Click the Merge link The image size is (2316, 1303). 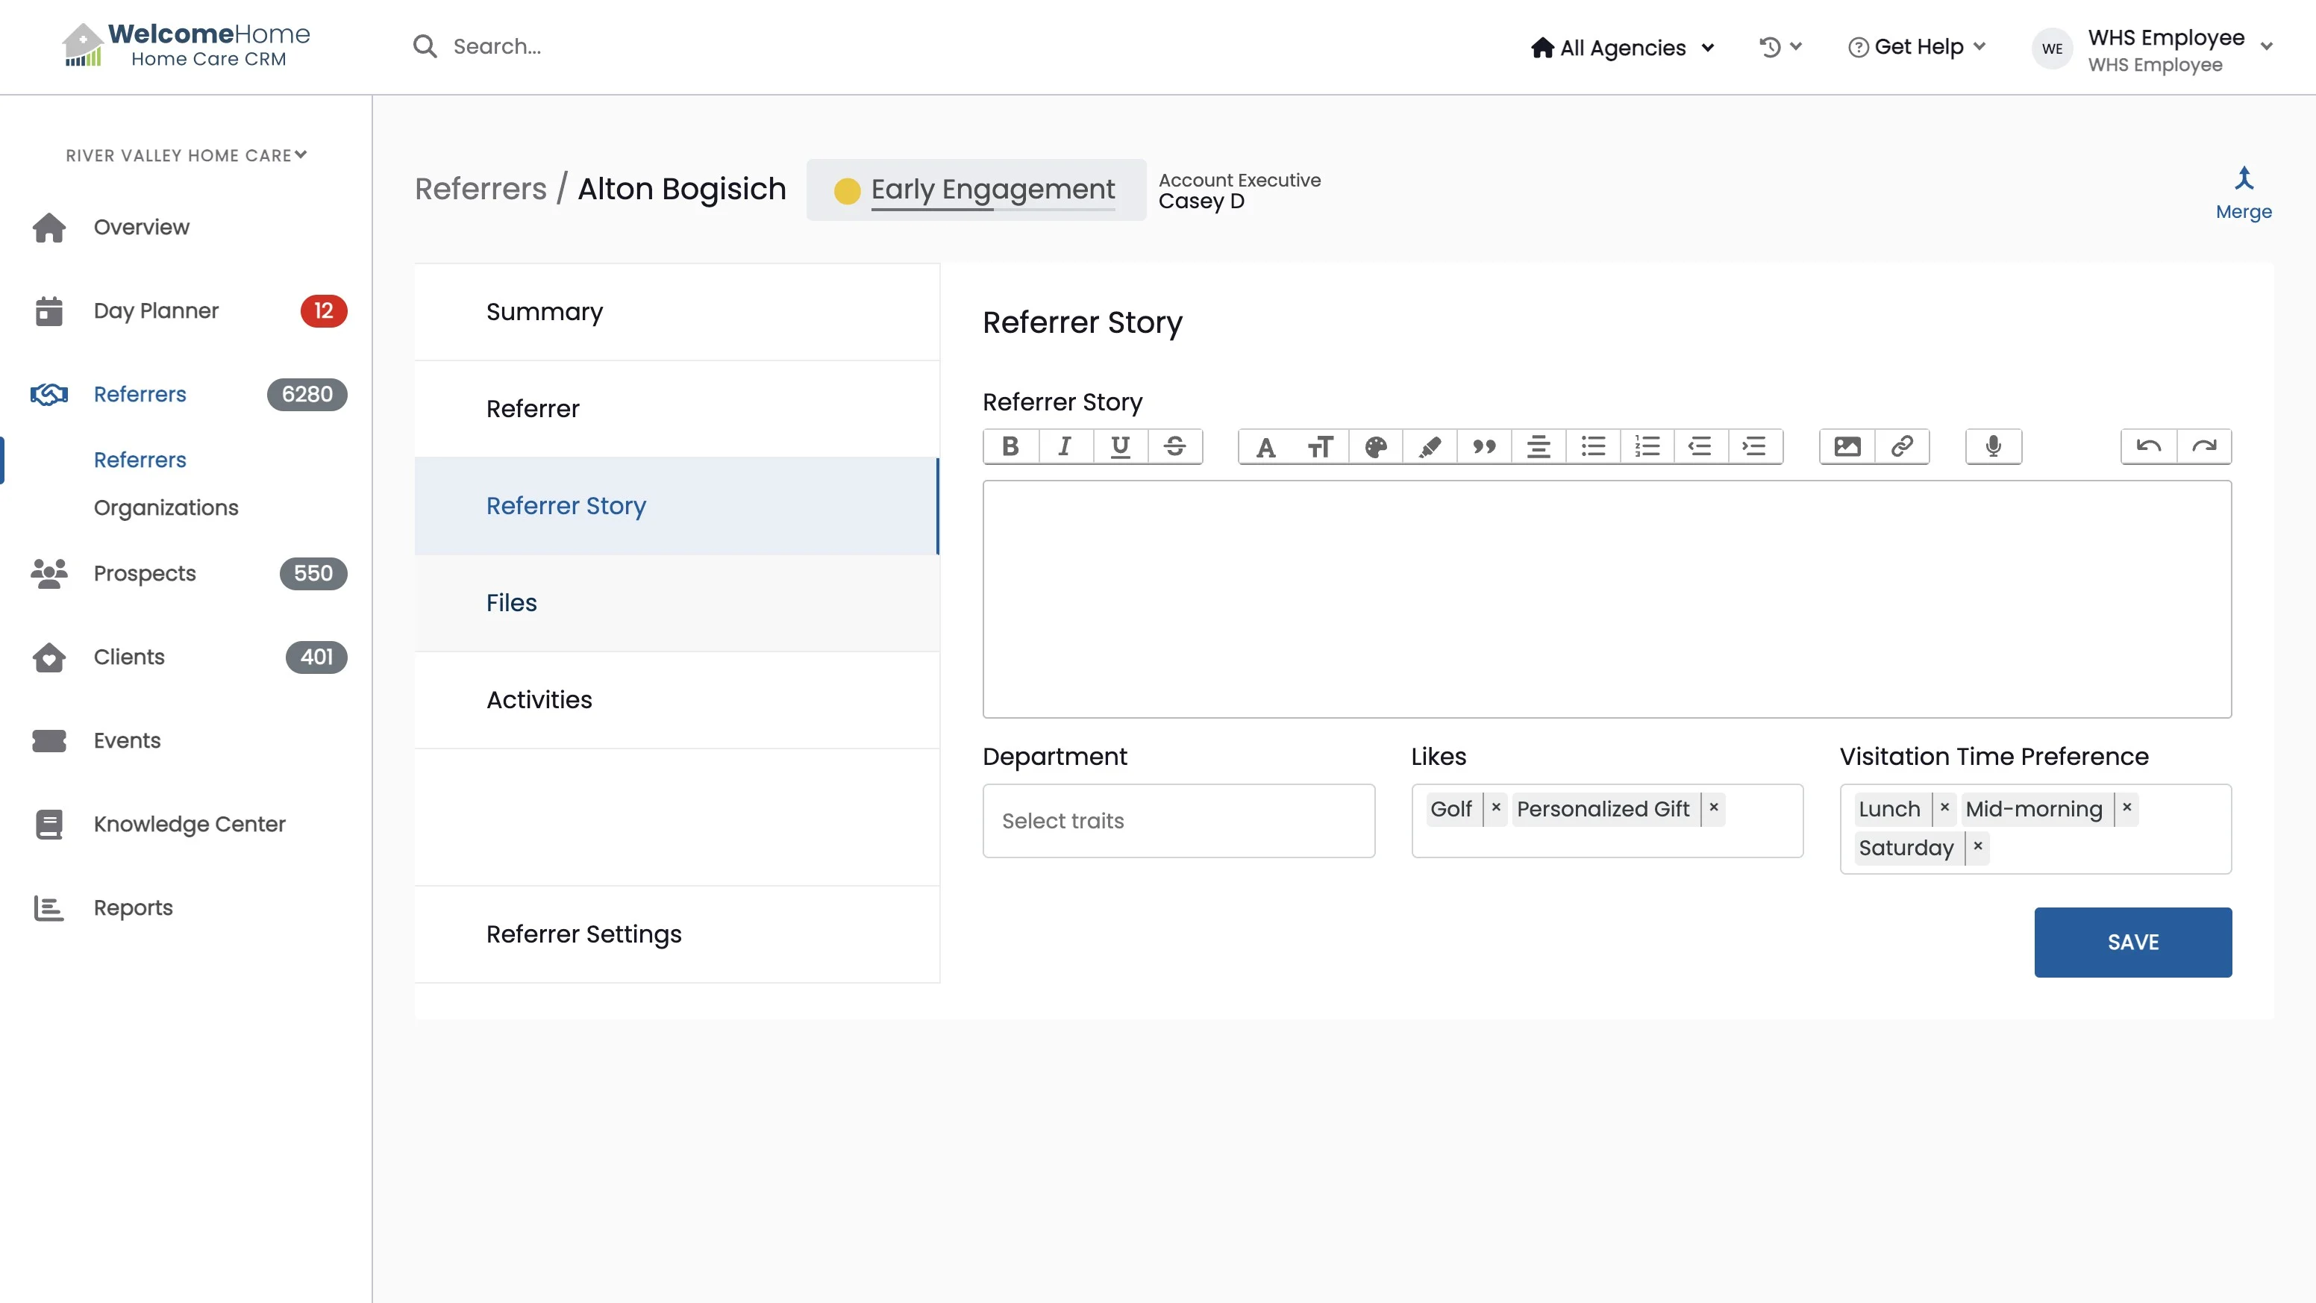[2243, 193]
